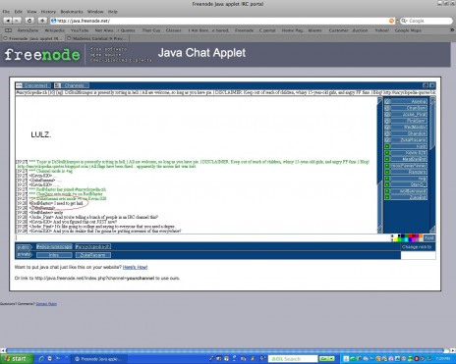The height and width of the screenshot is (364, 456).
Task: Click the green icon next to user Random
Action: pyautogui.click(x=387, y=172)
